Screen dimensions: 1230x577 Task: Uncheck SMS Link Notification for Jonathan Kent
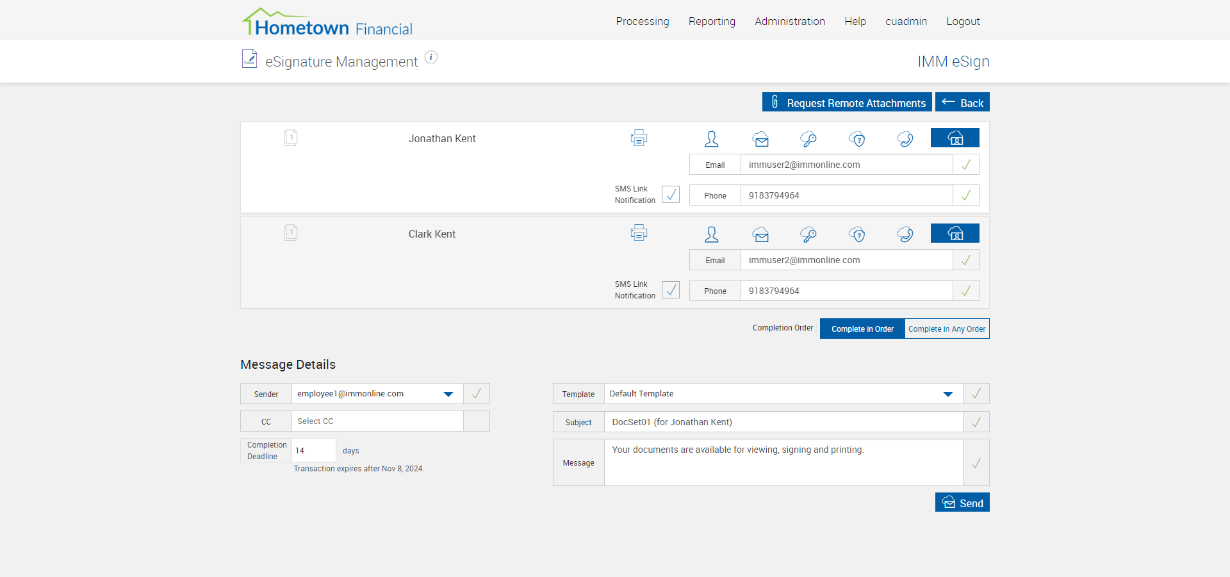pos(671,195)
